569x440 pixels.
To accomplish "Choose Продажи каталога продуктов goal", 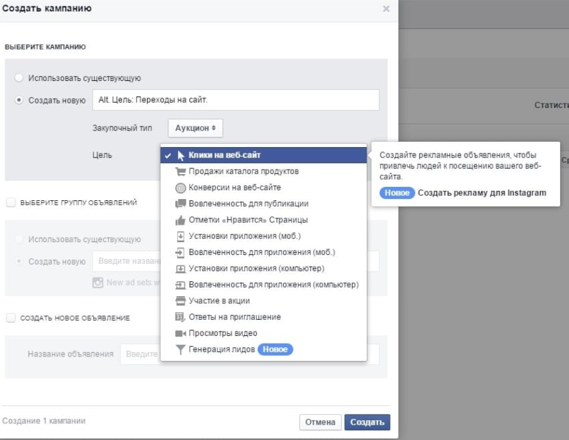I will (263, 172).
